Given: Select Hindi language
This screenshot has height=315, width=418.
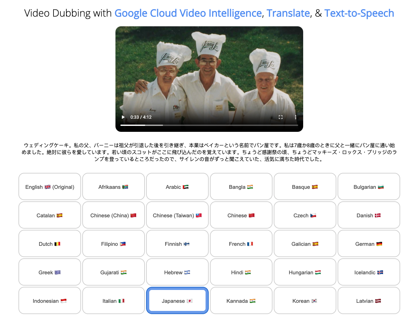Looking at the screenshot, I should (x=241, y=272).
